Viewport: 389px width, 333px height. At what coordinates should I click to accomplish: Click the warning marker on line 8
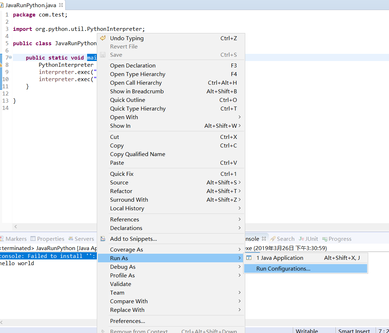[x=1, y=65]
